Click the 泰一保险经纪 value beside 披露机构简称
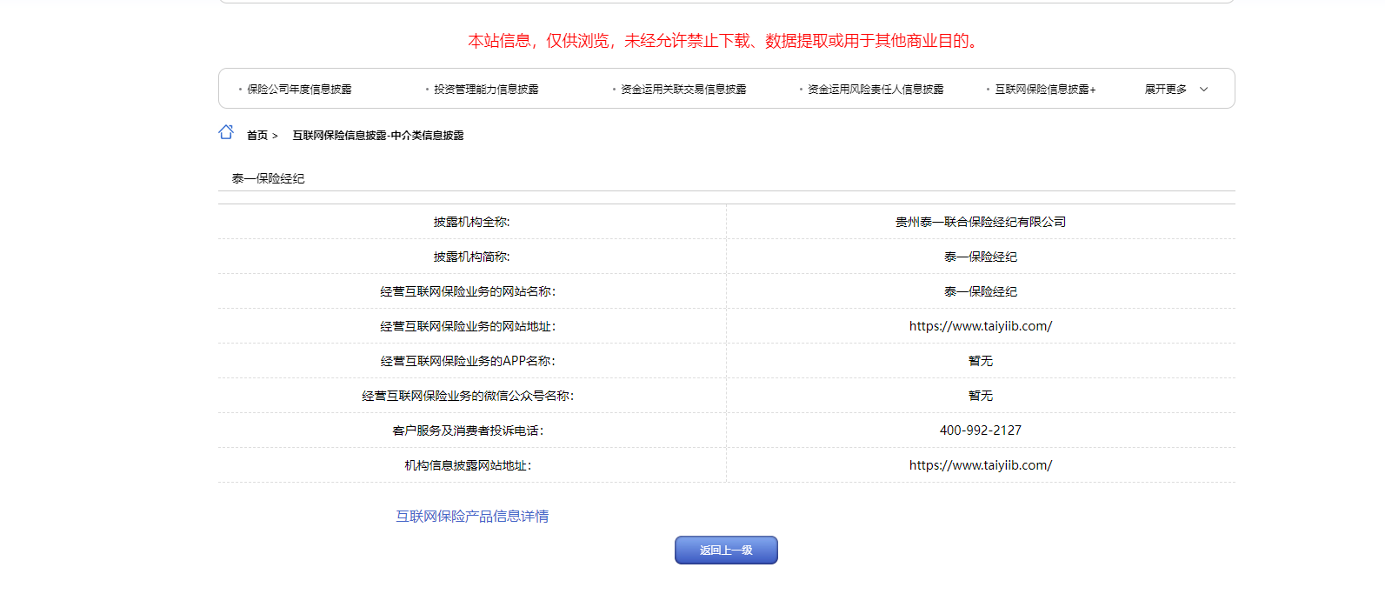 (x=980, y=257)
